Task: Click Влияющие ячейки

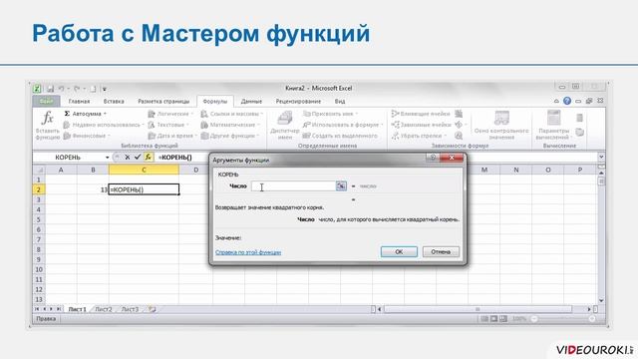Action: 421,114
